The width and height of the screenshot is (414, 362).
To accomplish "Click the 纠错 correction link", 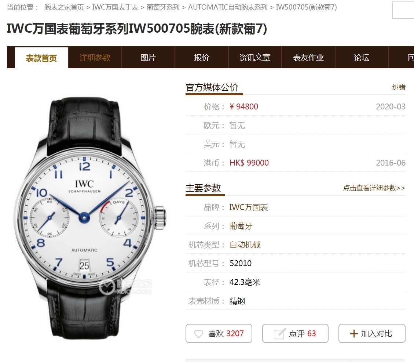I will [399, 87].
